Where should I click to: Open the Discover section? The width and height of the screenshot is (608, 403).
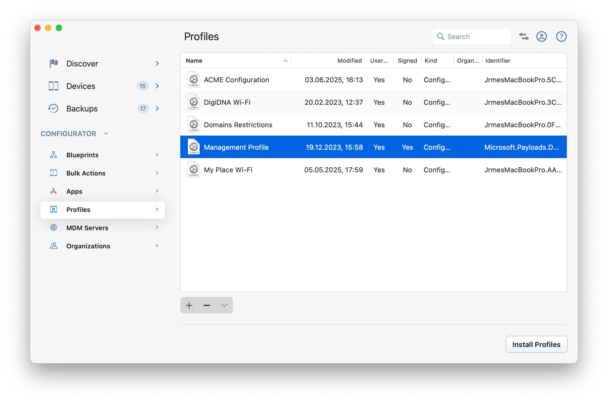point(53,64)
